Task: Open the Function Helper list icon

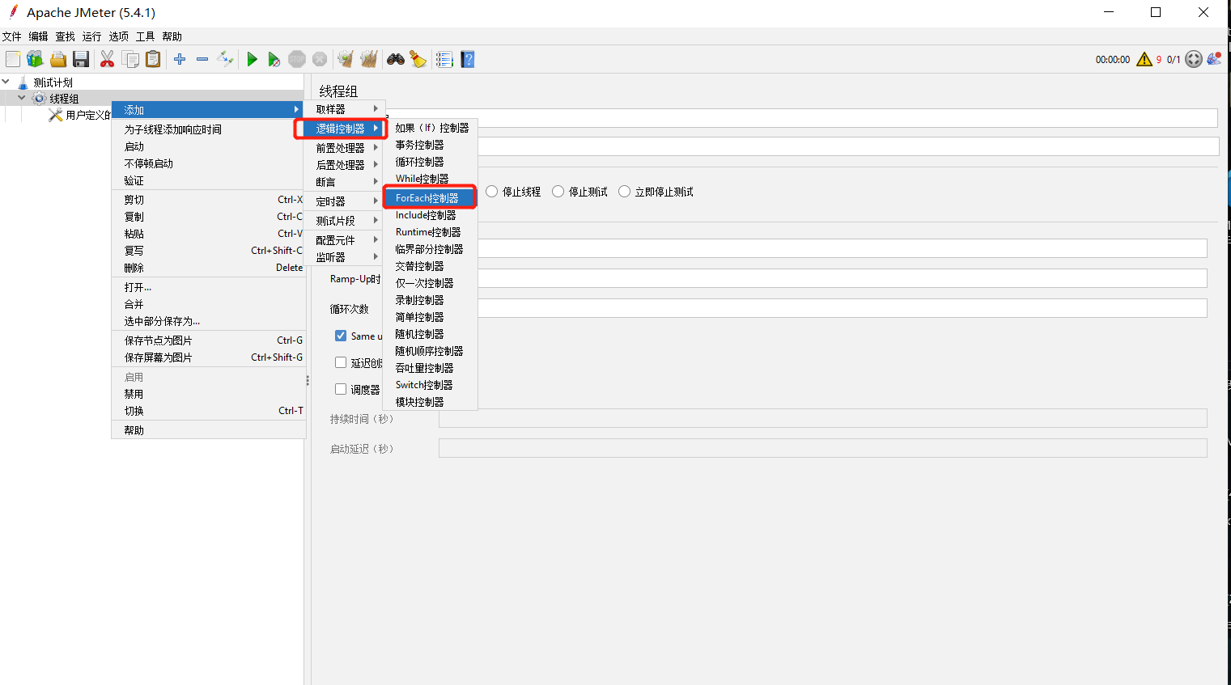Action: [444, 59]
